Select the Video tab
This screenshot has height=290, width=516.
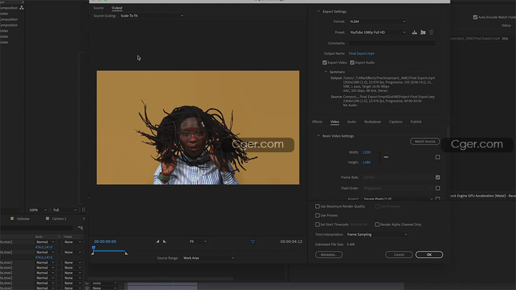(335, 122)
